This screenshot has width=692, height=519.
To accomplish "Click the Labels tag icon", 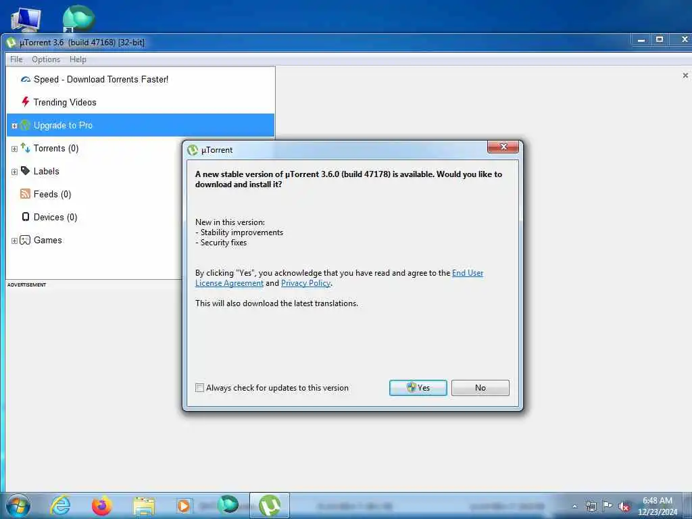I will click(x=25, y=171).
